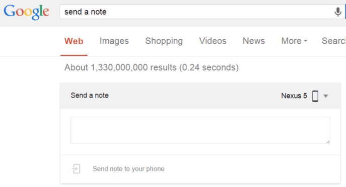
Task: Click the Nexus 5 device label
Action: [294, 96]
